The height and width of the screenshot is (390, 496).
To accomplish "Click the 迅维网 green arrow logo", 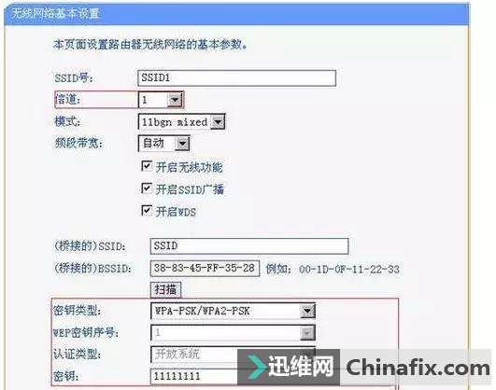I will (256, 367).
